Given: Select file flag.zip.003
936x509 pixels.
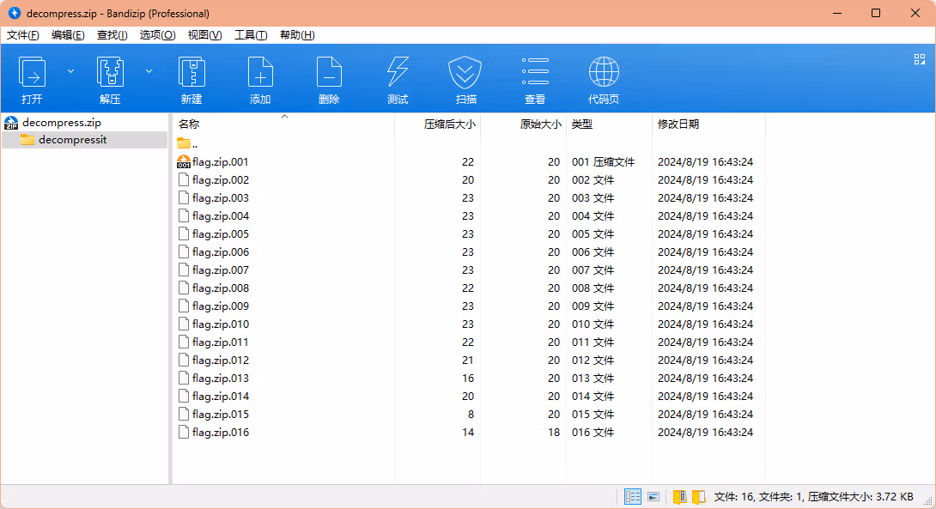Looking at the screenshot, I should pos(221,198).
